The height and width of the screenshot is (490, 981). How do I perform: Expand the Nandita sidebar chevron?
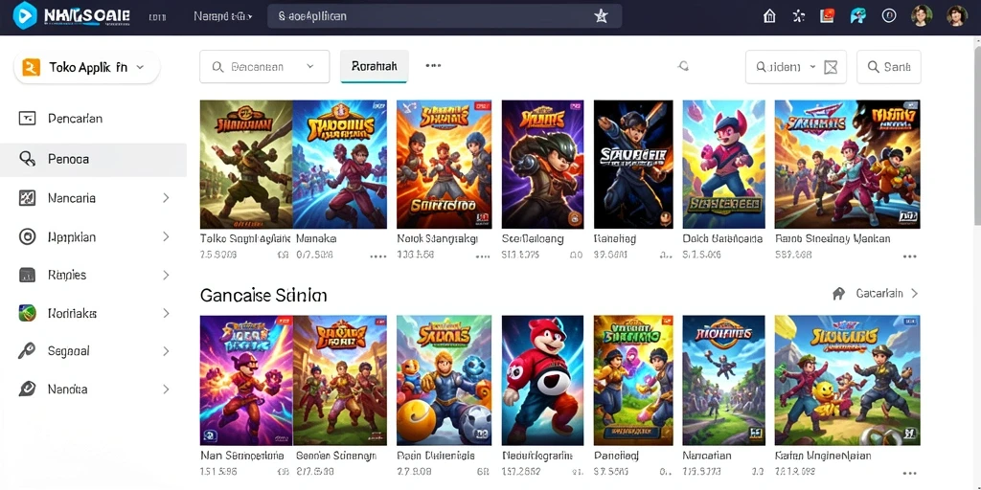(166, 389)
